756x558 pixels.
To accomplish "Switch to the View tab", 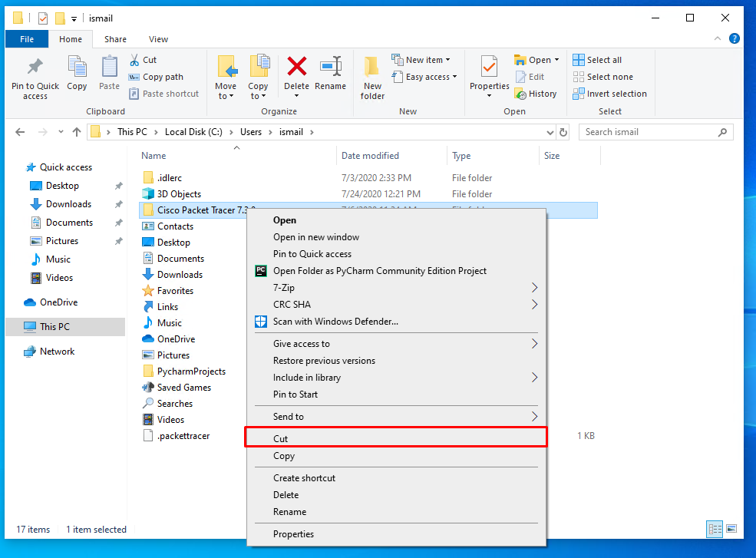I will click(x=158, y=39).
